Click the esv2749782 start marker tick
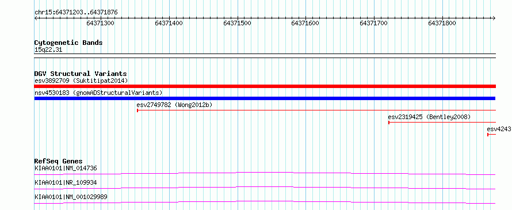The width and height of the screenshot is (512, 210). [137, 110]
